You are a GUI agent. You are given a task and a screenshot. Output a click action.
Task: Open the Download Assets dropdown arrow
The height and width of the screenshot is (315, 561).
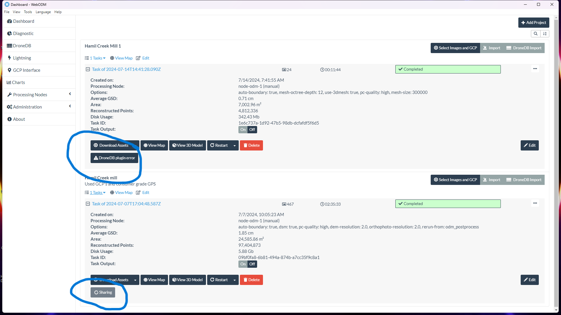click(136, 145)
